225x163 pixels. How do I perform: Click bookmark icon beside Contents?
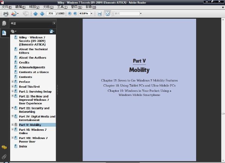16,77
